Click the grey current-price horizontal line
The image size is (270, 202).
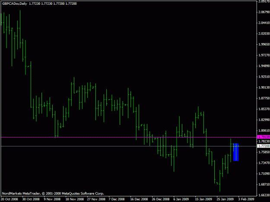129,146
